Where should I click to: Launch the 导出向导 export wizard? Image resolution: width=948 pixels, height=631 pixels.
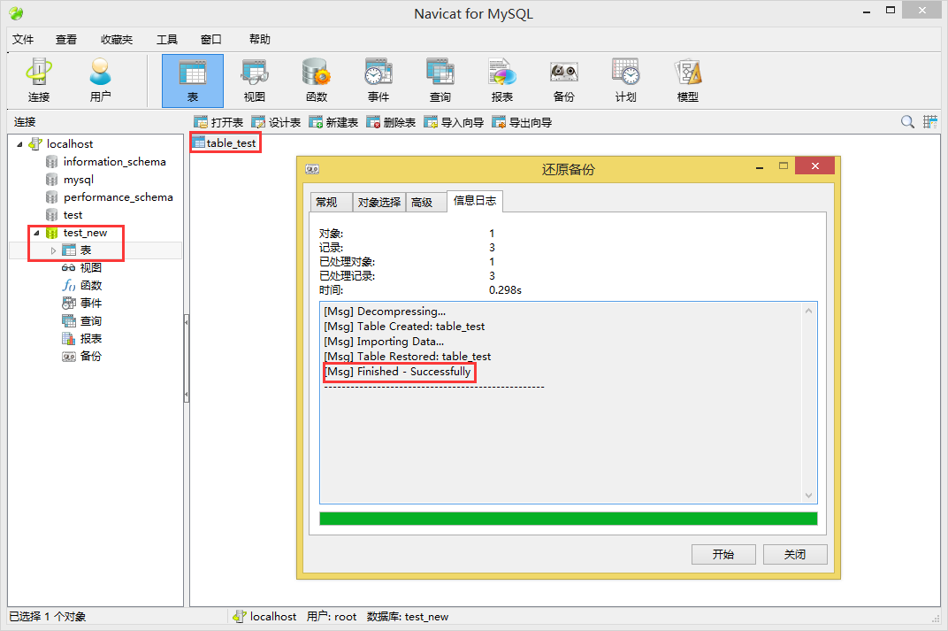coord(522,122)
